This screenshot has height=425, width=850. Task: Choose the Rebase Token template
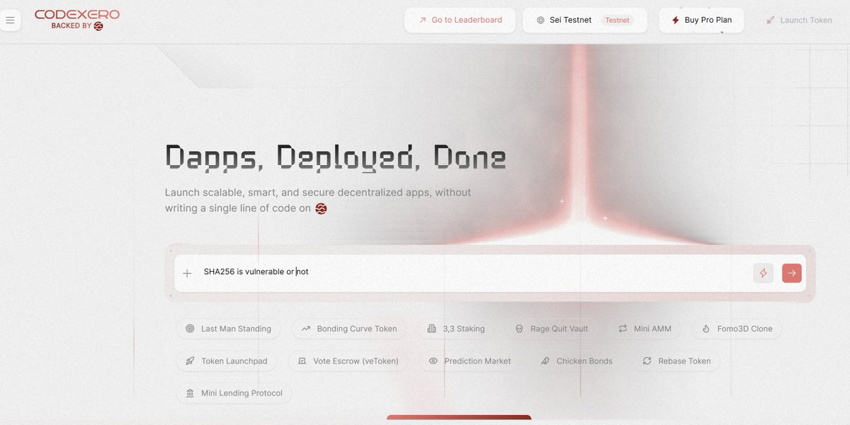676,361
